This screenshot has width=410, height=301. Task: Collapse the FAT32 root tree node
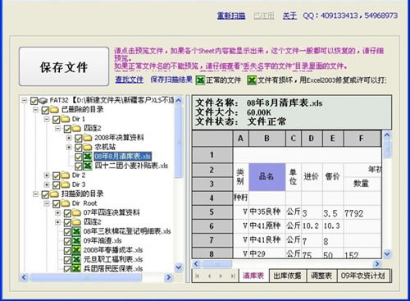(25, 100)
